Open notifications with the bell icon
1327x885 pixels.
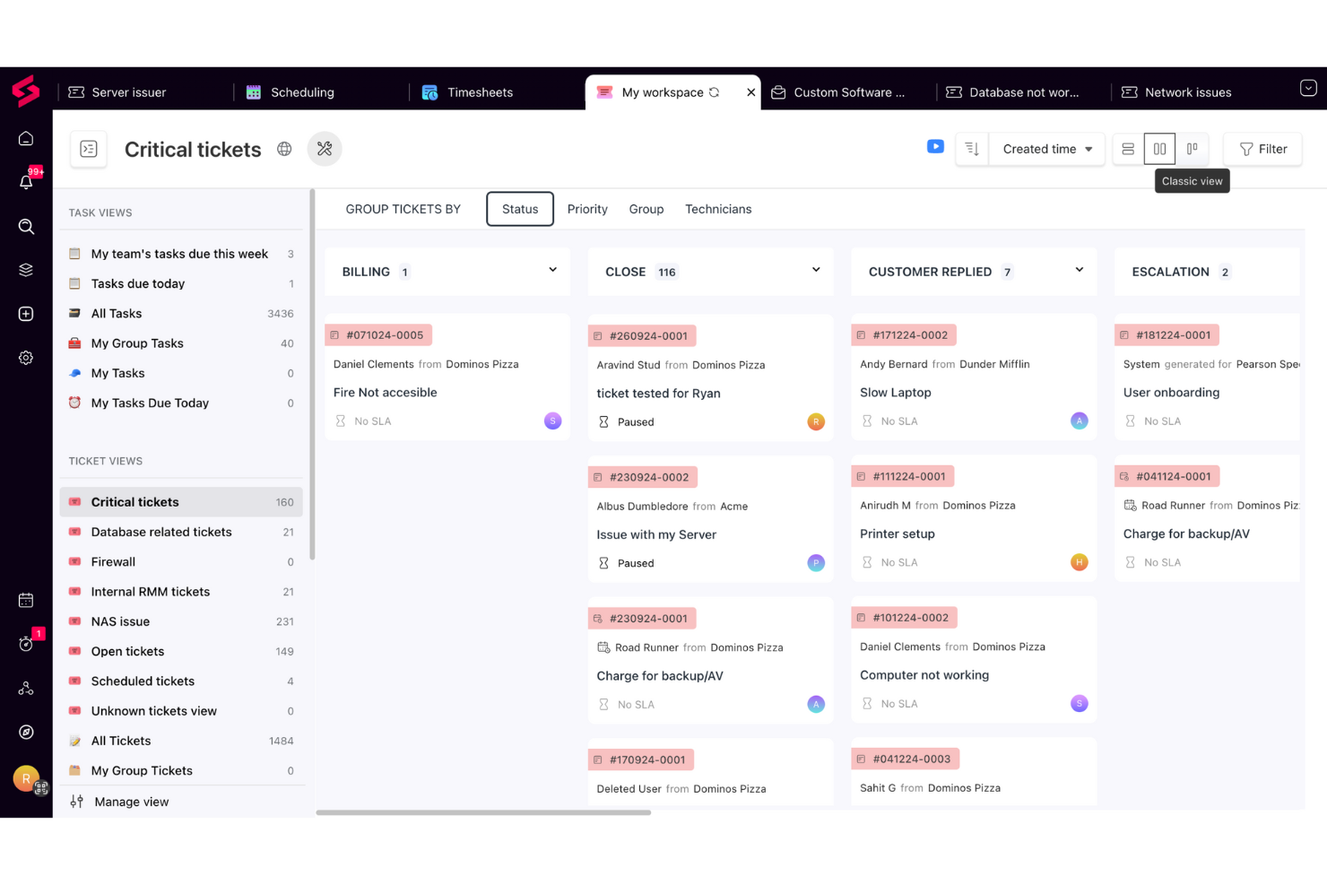[26, 182]
